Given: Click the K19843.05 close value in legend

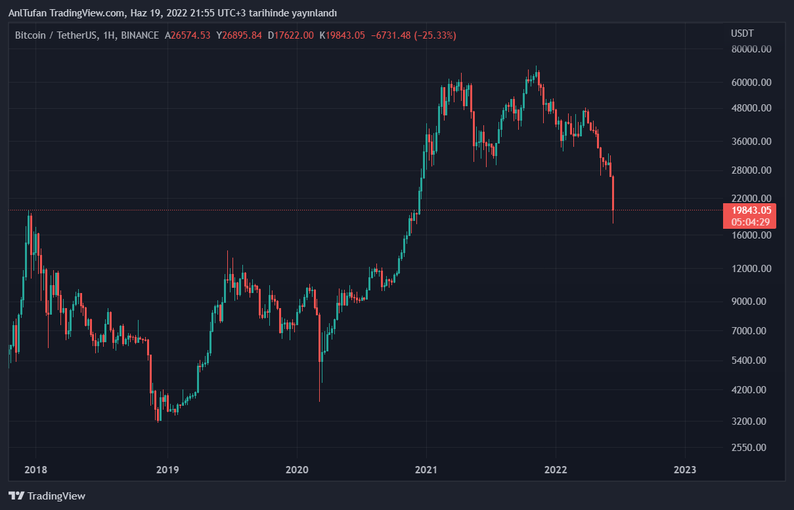Looking at the screenshot, I should click(x=342, y=35).
